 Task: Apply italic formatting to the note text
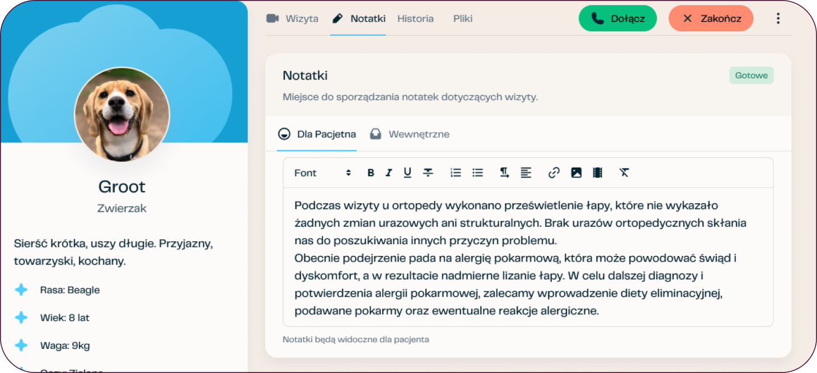pyautogui.click(x=389, y=173)
